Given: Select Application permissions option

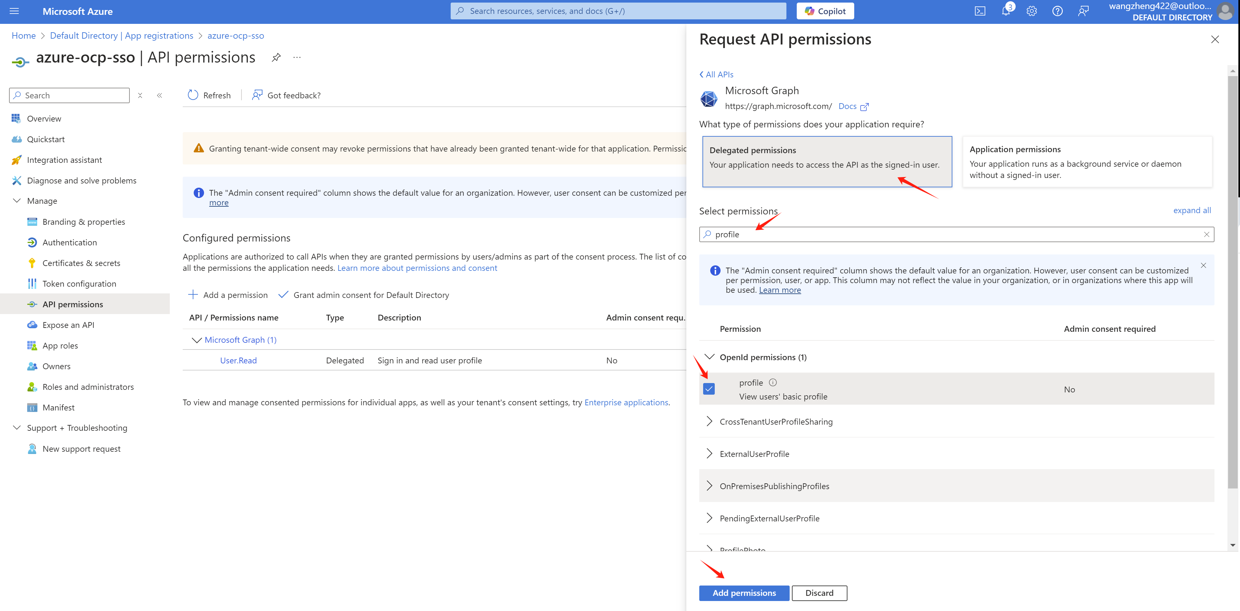Looking at the screenshot, I should (x=1086, y=162).
